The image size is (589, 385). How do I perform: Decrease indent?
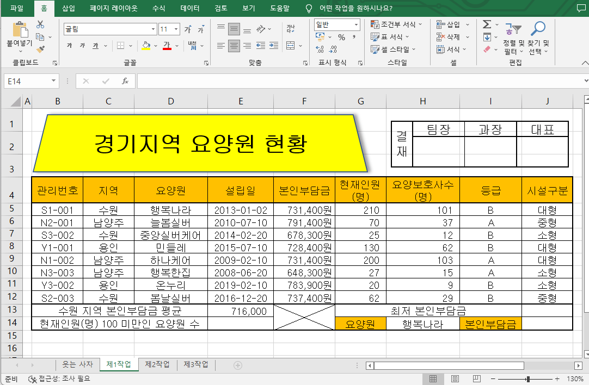(261, 46)
